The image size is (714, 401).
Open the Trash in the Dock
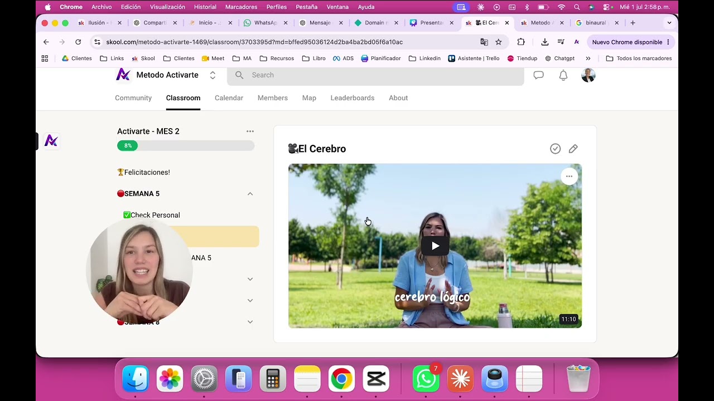tap(578, 379)
